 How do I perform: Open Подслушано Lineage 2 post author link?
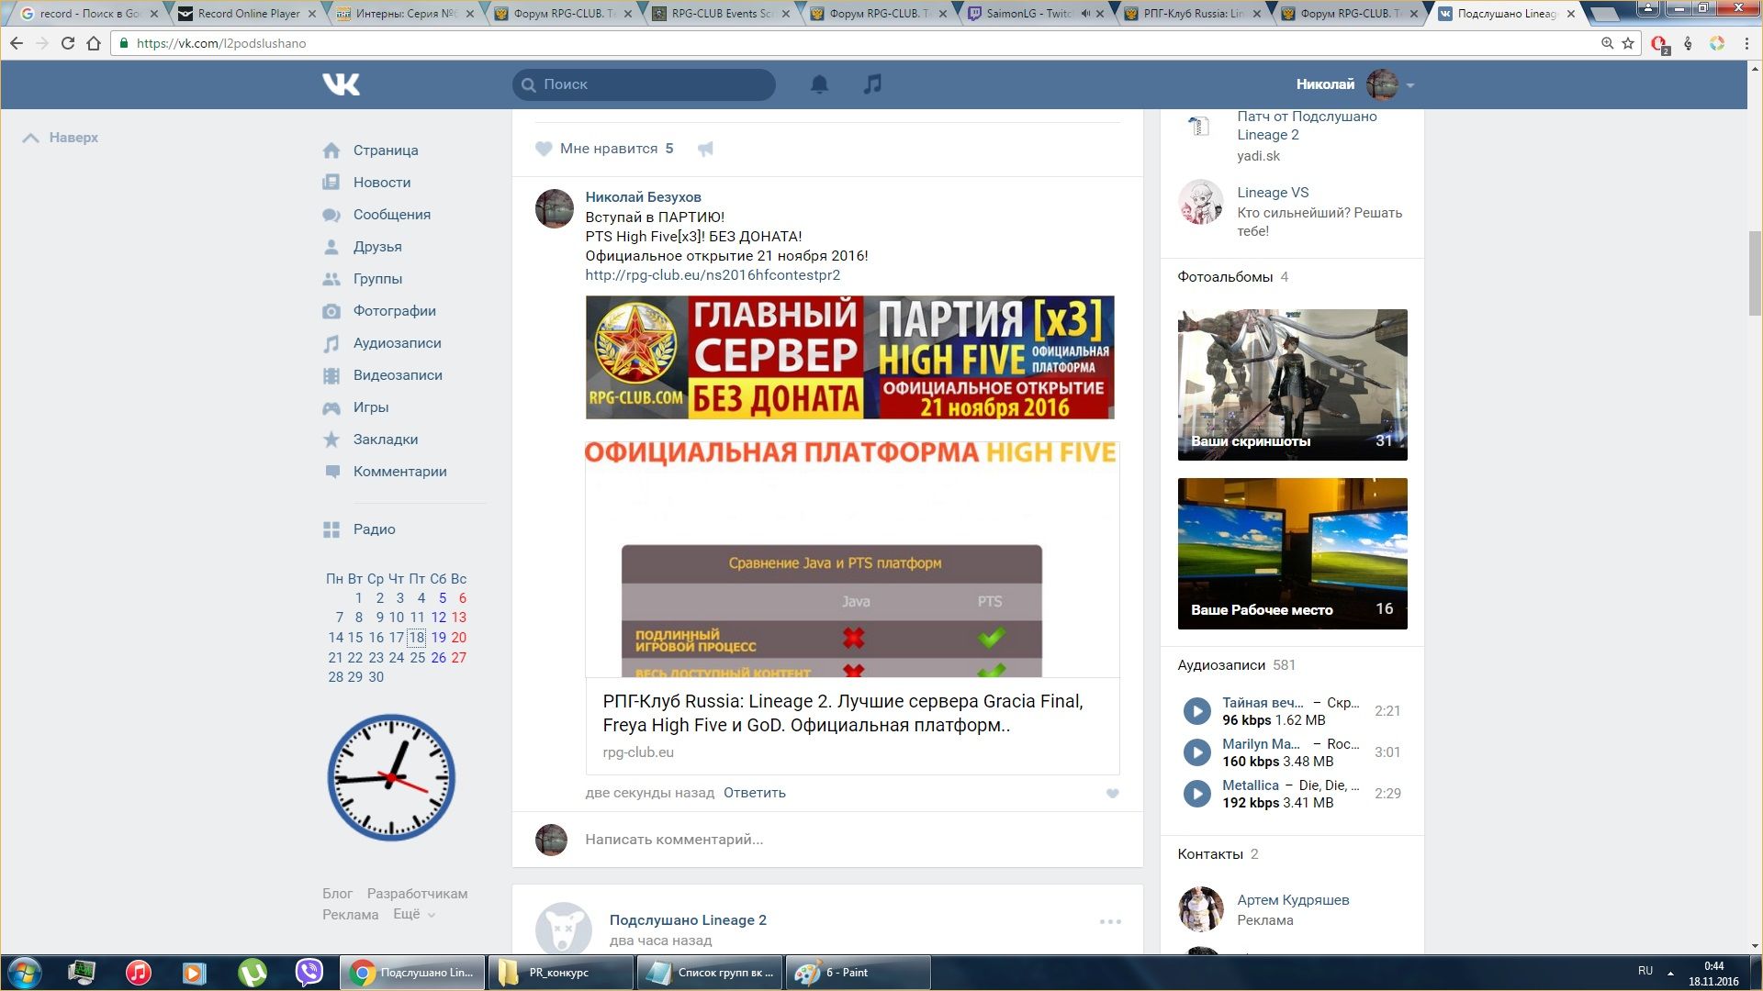pyautogui.click(x=688, y=920)
